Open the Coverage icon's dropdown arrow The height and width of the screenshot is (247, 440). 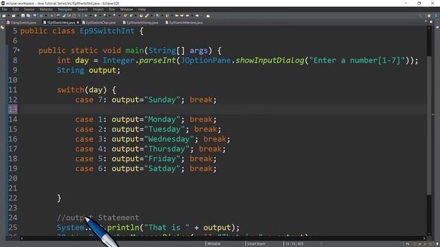coord(109,16)
